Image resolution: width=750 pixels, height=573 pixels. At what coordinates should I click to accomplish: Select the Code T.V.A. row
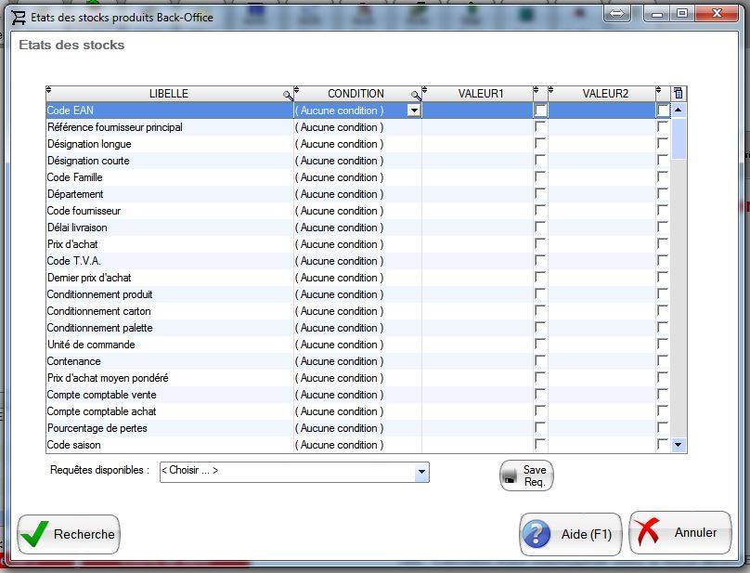[167, 261]
